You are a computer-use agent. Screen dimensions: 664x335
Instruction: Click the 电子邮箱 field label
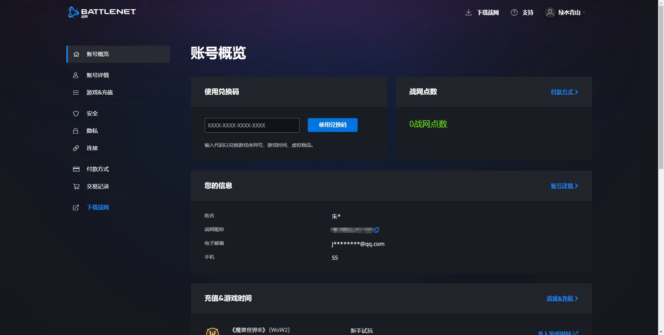tap(214, 243)
